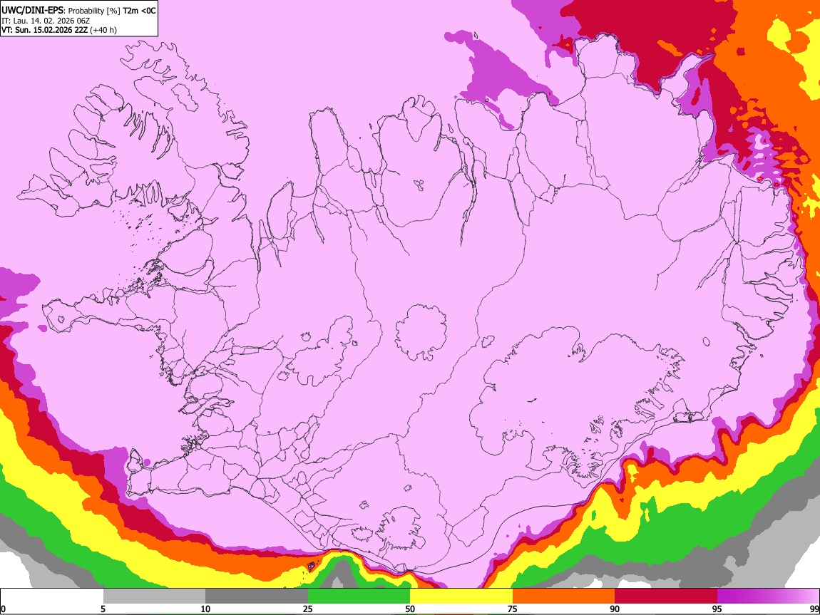Click the yellow 50-75 legend segment
The image size is (820, 615).
[461, 596]
